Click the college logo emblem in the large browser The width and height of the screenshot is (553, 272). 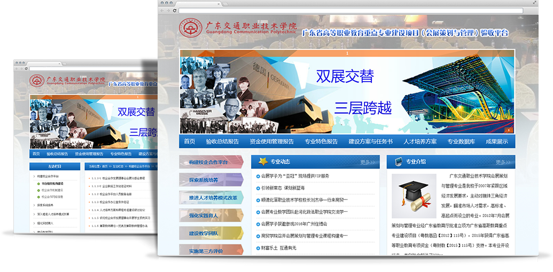tap(191, 28)
